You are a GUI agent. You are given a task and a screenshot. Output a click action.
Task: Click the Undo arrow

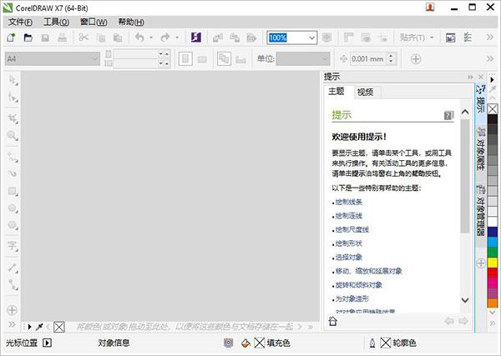point(139,38)
